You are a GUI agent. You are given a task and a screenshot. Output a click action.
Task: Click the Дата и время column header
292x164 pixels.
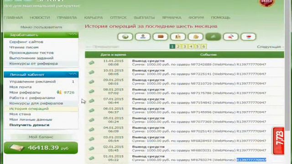114,55
